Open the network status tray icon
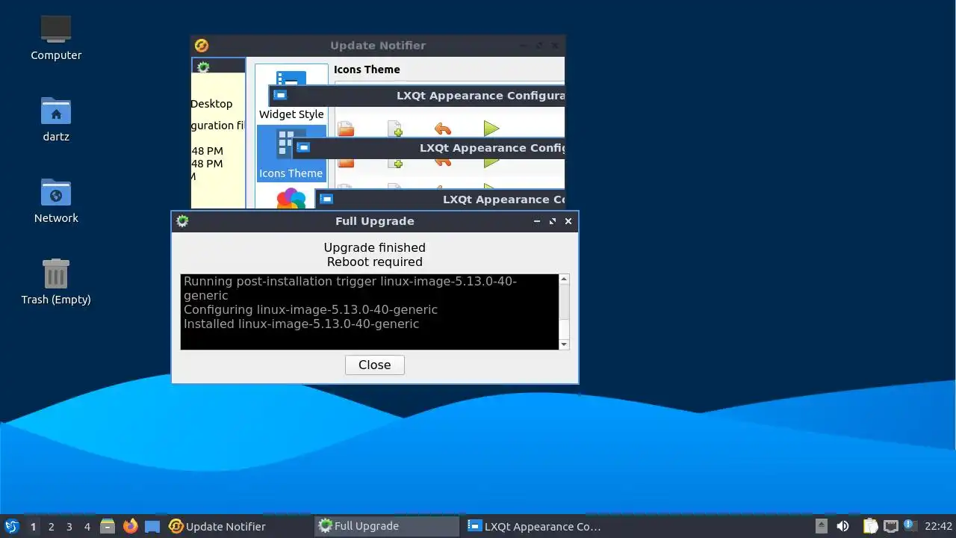Image resolution: width=956 pixels, height=538 pixels. tap(890, 526)
